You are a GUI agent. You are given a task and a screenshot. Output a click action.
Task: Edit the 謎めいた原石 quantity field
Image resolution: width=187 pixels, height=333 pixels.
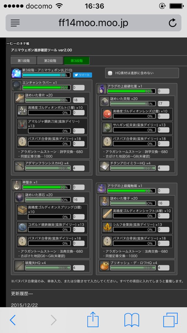pos(79,200)
